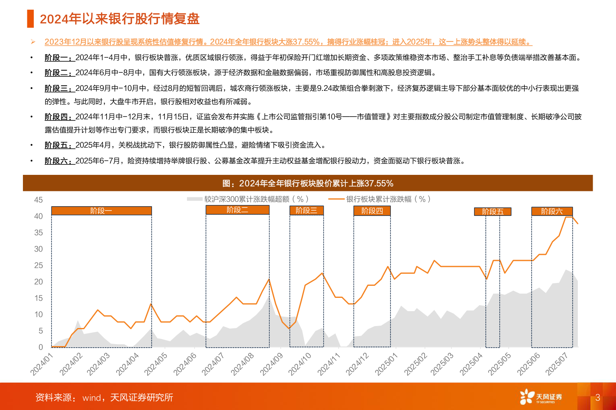The height and width of the screenshot is (410, 616).
Task: Click the x-axis label 2024/06
Action: (x=184, y=364)
